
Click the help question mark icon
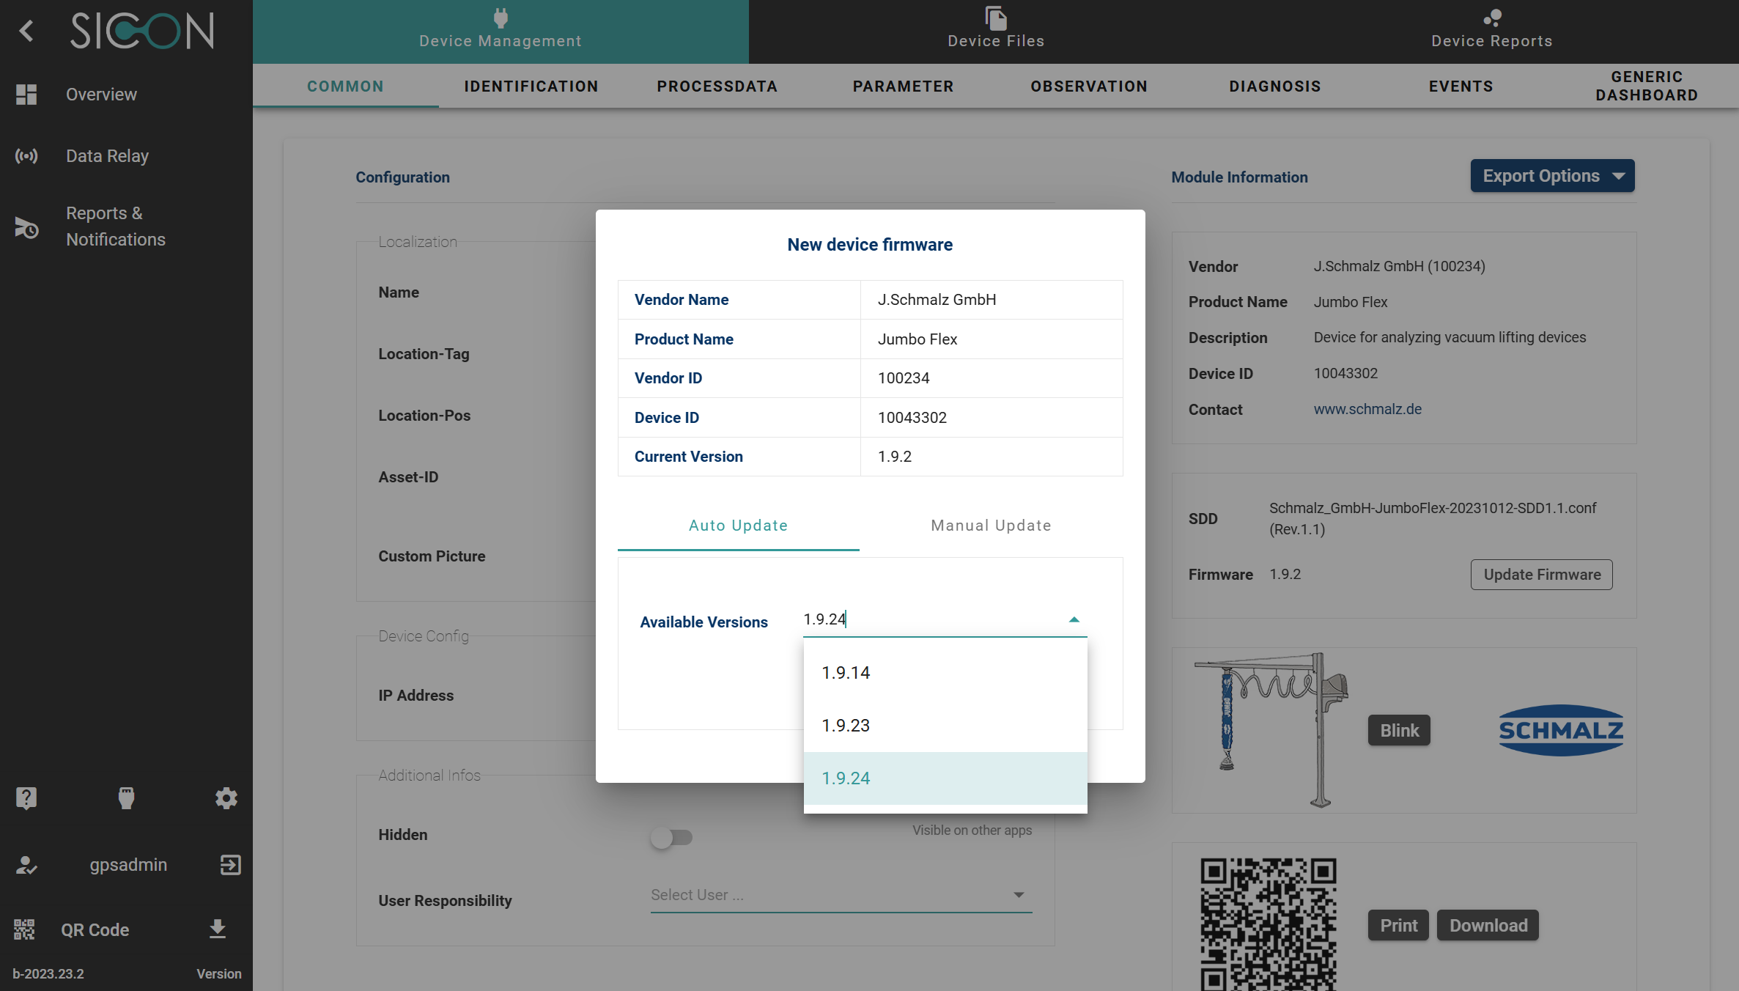click(x=26, y=798)
